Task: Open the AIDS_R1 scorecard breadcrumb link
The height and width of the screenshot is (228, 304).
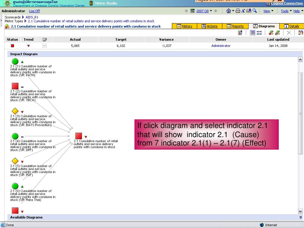Action: point(32,17)
